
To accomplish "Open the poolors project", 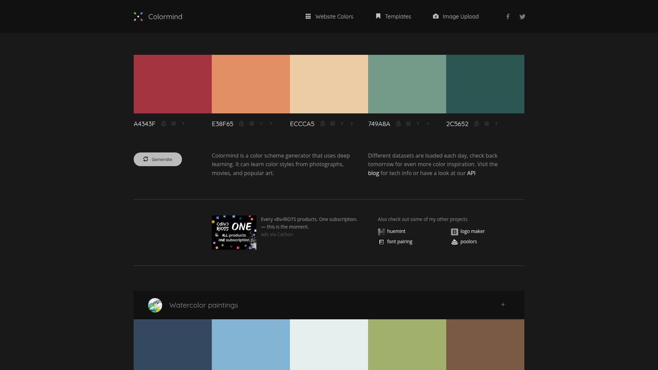I will [464, 242].
